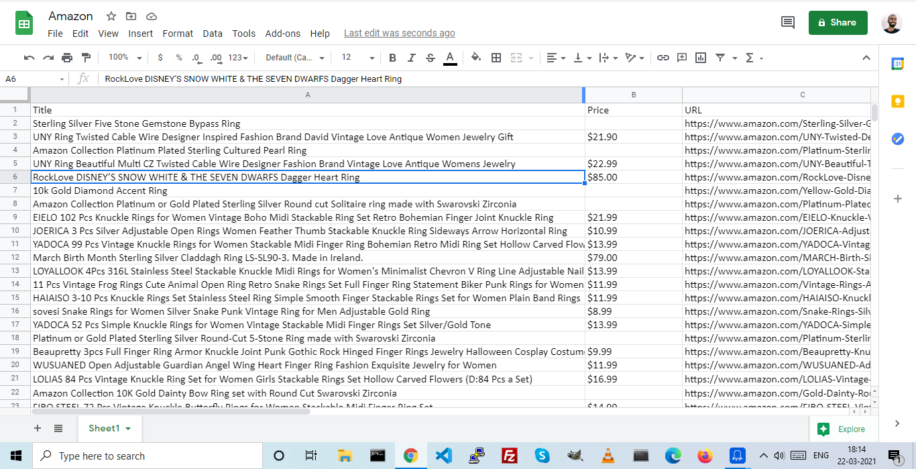Open comment history icon
Image resolution: width=916 pixels, height=469 pixels.
click(x=788, y=23)
